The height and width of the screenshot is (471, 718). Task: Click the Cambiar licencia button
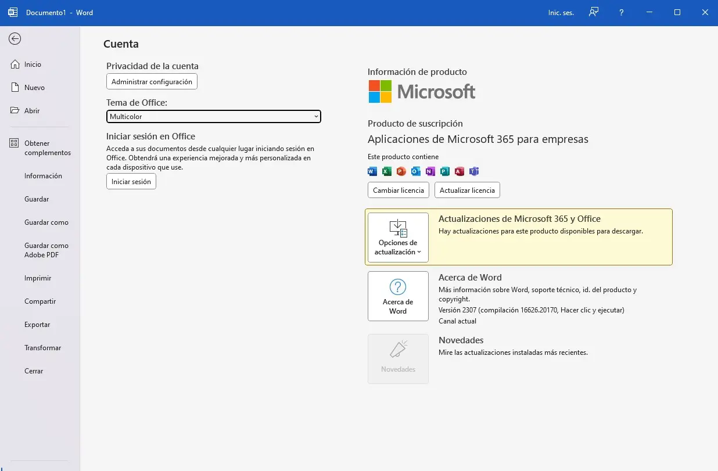click(x=398, y=190)
